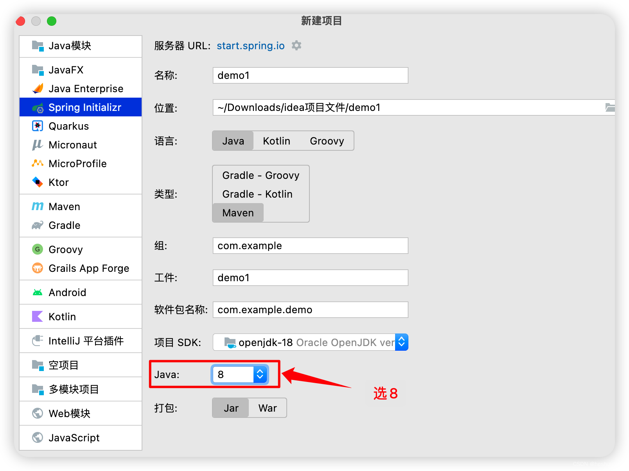Click the Java模块 folder icon
The width and height of the screenshot is (629, 471).
tap(38, 46)
